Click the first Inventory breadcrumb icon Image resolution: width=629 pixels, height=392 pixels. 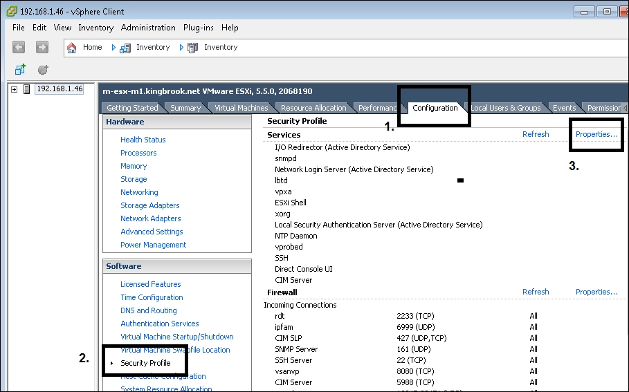pyautogui.click(x=125, y=48)
